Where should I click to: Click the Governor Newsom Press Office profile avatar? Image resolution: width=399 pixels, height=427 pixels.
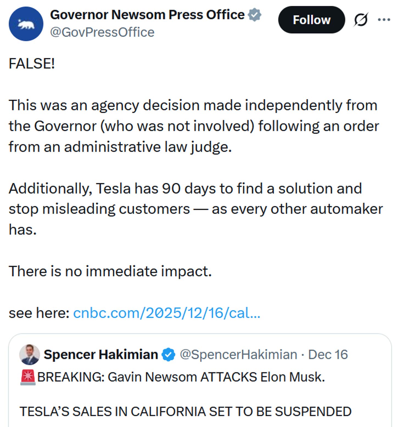(x=26, y=24)
